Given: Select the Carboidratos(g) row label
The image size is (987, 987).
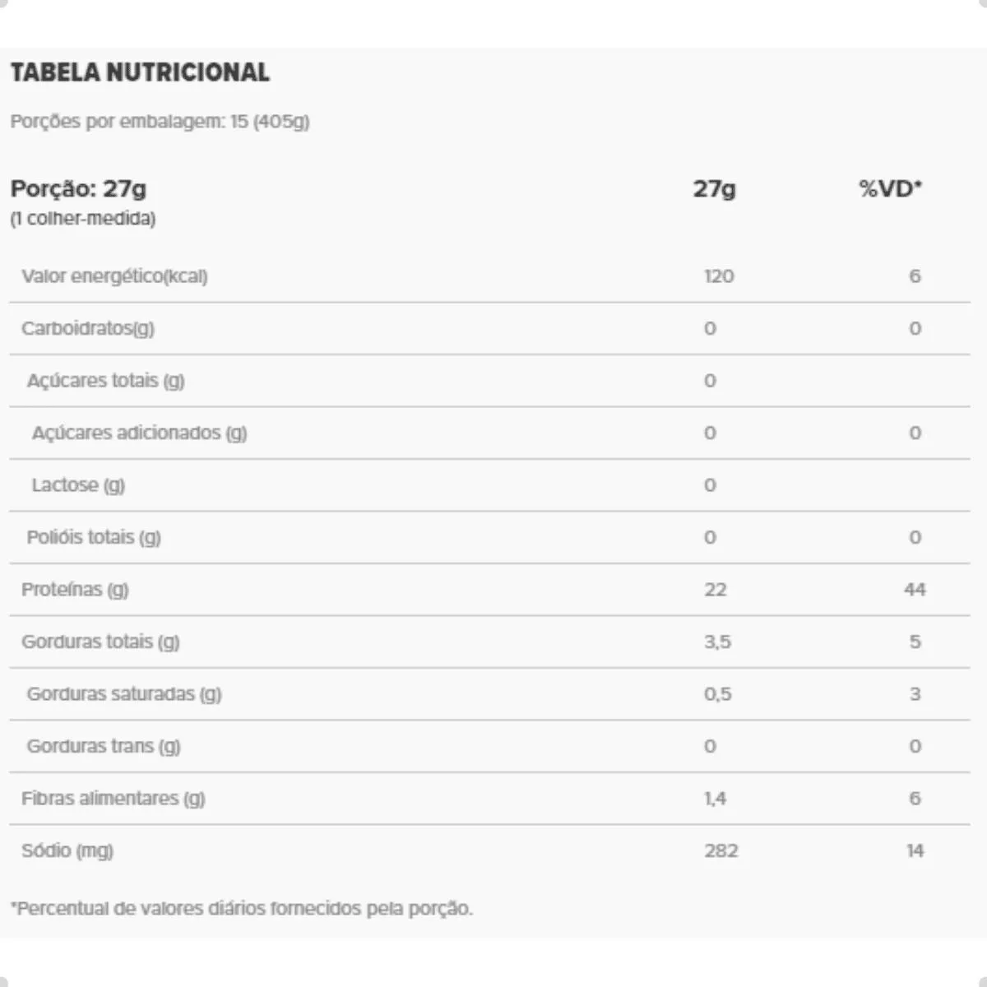Looking at the screenshot, I should click(x=88, y=328).
